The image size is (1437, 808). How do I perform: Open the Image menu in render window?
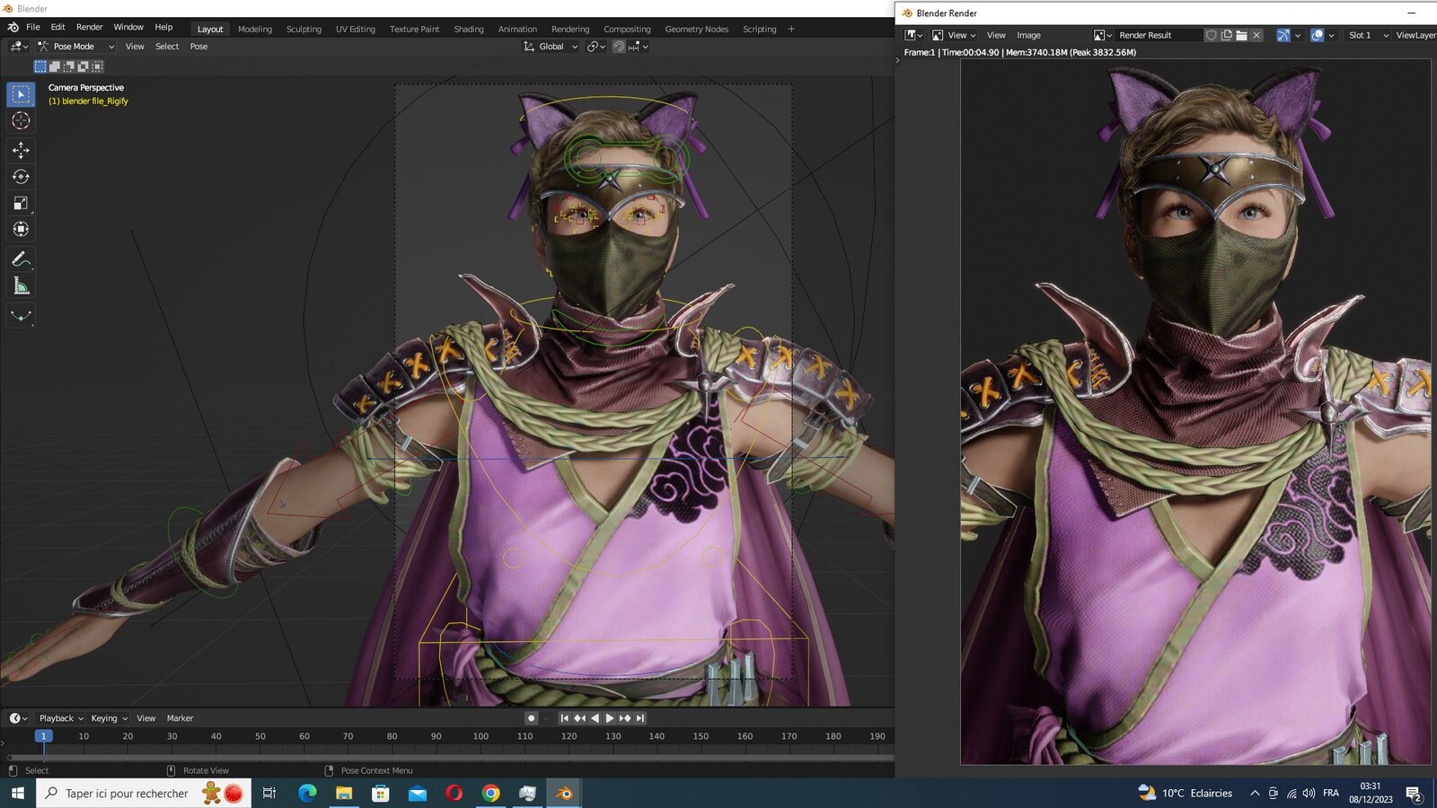coord(1028,35)
